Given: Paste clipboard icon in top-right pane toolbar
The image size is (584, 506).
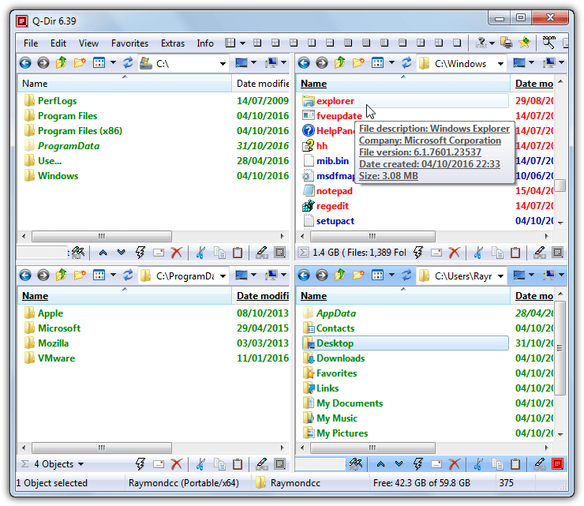Looking at the screenshot, I should (x=515, y=253).
